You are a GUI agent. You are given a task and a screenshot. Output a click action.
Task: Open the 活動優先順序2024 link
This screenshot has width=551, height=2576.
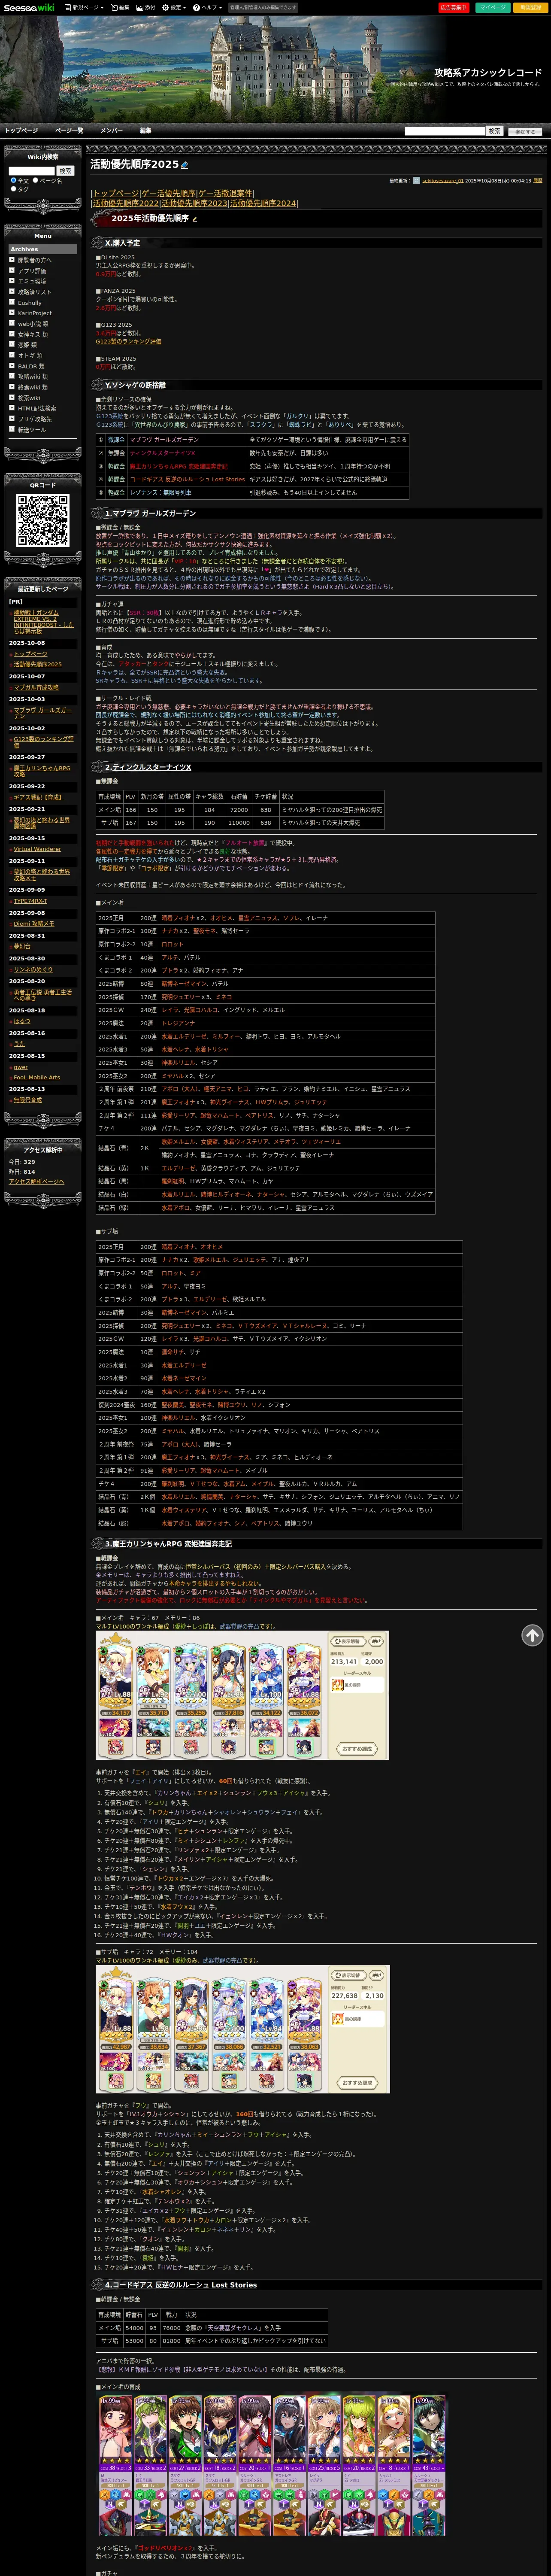[263, 203]
